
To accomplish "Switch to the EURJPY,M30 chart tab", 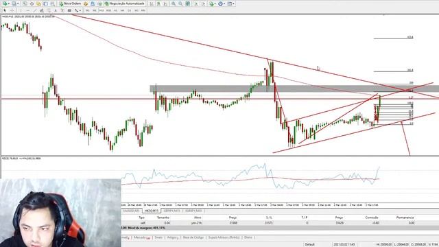I will tap(193, 211).
